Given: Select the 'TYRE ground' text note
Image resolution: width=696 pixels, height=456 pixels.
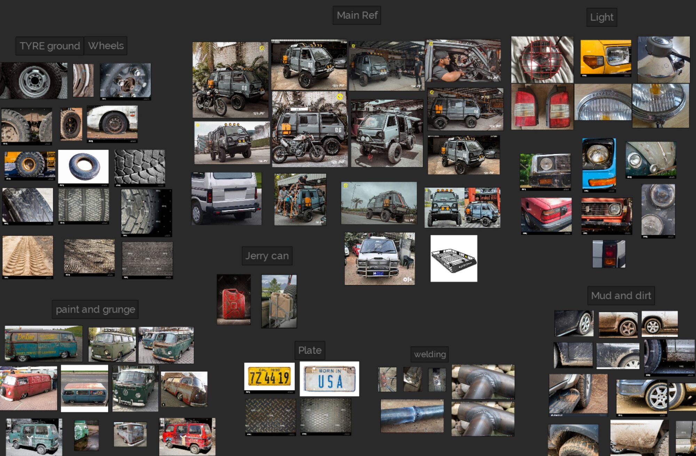Looking at the screenshot, I should click(x=49, y=46).
